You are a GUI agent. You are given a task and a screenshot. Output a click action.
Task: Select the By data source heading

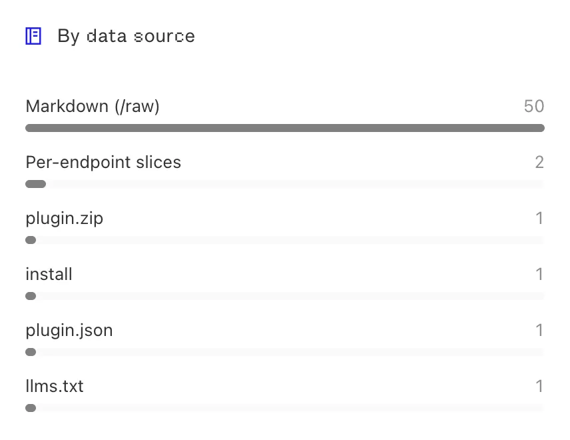click(126, 37)
